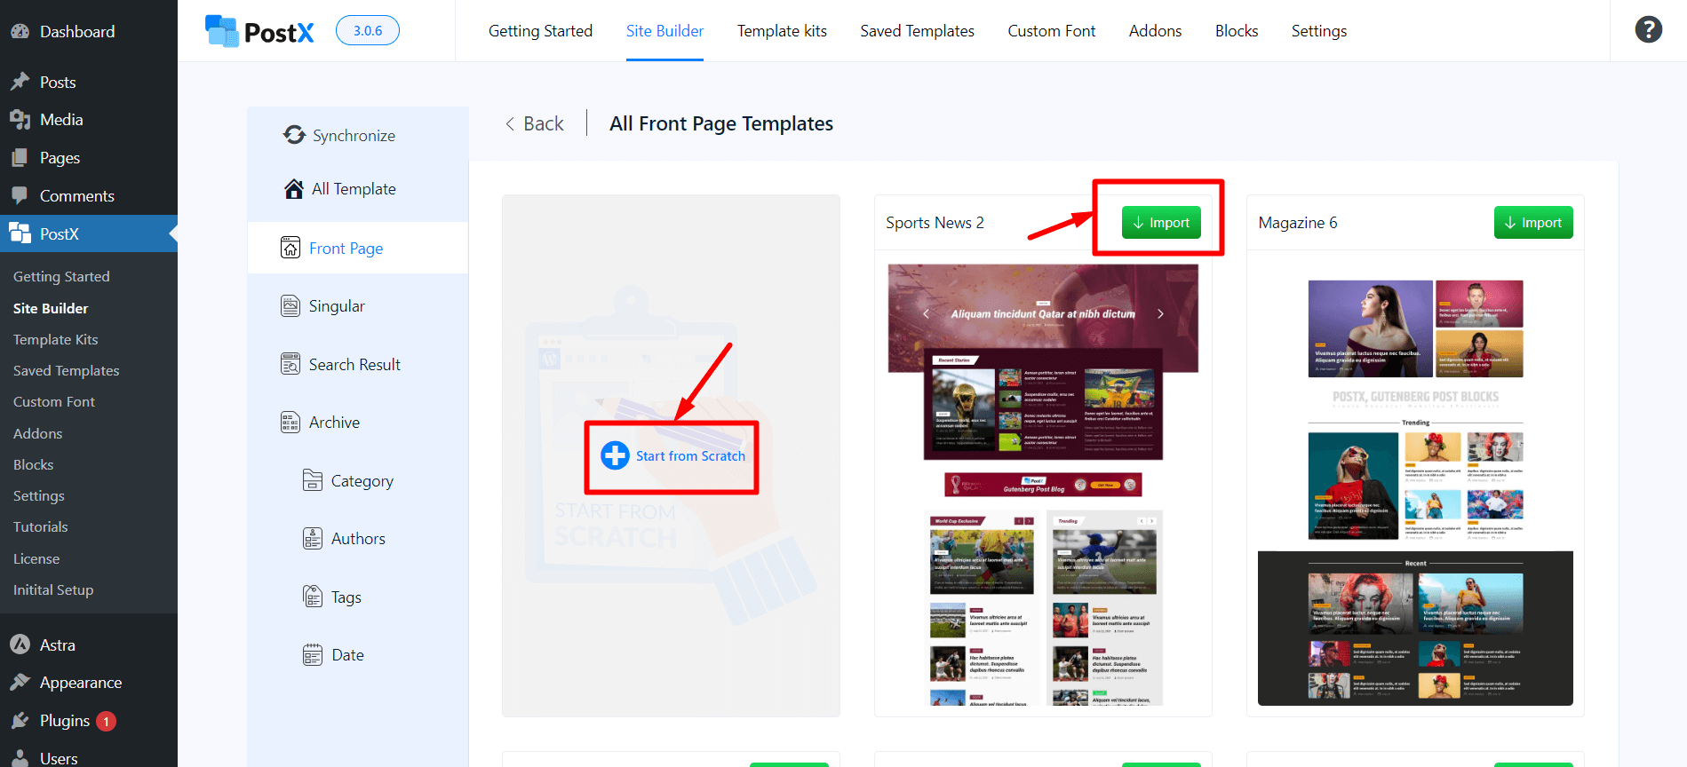Click the Authors template icon

tap(313, 539)
